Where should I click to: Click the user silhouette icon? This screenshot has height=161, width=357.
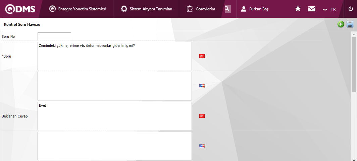coord(243,9)
